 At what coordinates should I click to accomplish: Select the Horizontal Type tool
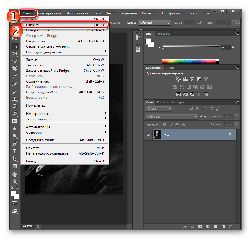15,151
